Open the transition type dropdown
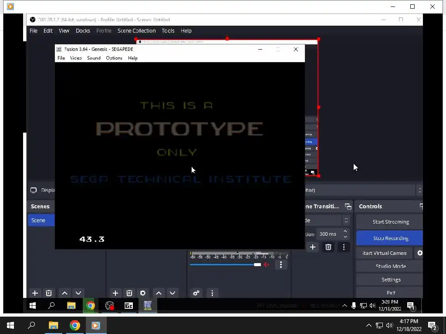The image size is (446, 334). (346, 220)
